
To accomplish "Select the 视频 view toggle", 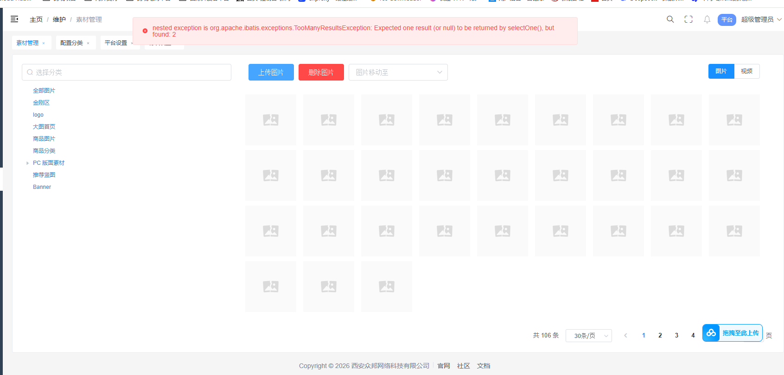I will click(x=747, y=71).
